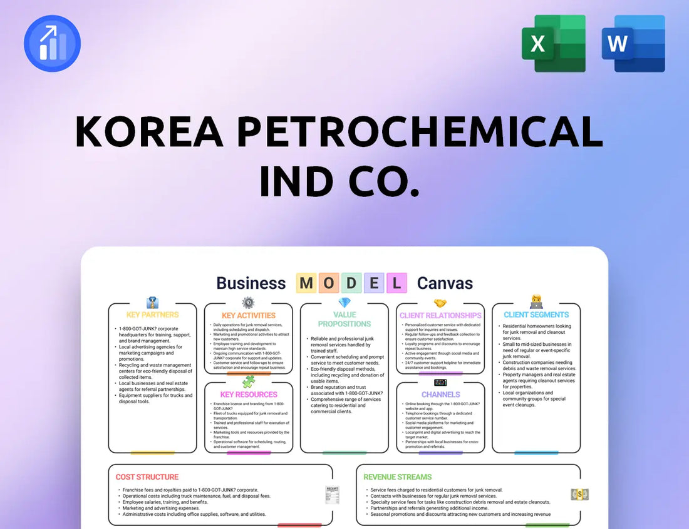Click the green puzzle piece icon
689x529 pixels.
249,381
